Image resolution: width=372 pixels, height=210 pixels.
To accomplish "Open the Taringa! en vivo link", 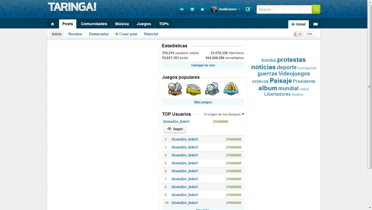I will tap(203, 65).
